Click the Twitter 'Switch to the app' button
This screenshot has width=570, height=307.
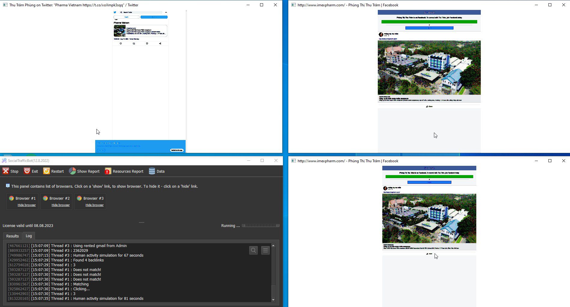177,150
